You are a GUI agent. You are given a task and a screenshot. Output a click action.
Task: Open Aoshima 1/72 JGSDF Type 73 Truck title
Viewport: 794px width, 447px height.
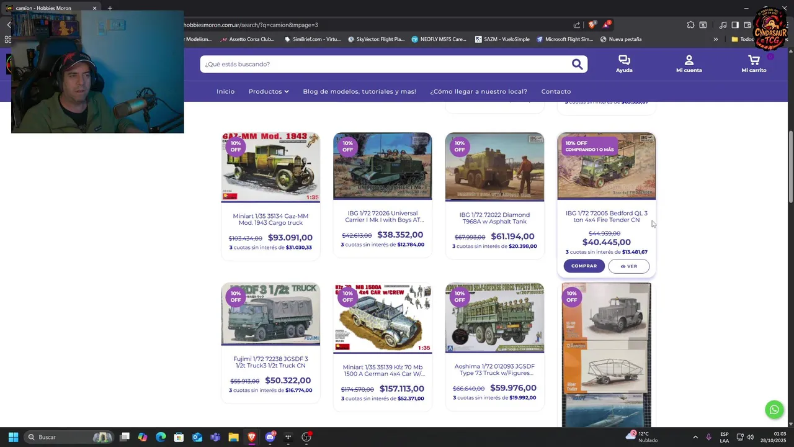(494, 369)
